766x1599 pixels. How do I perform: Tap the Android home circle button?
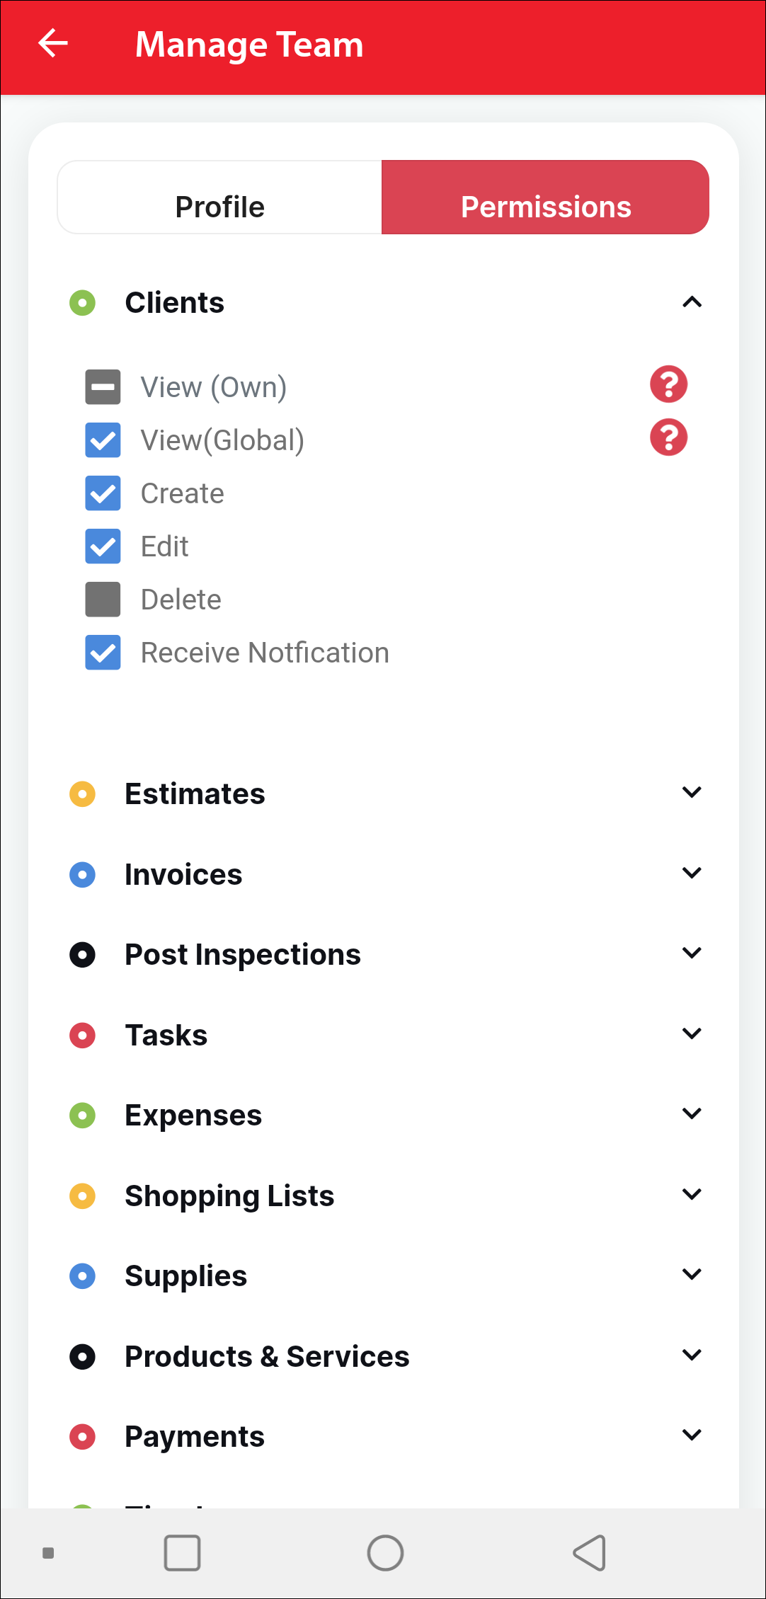pos(385,1553)
